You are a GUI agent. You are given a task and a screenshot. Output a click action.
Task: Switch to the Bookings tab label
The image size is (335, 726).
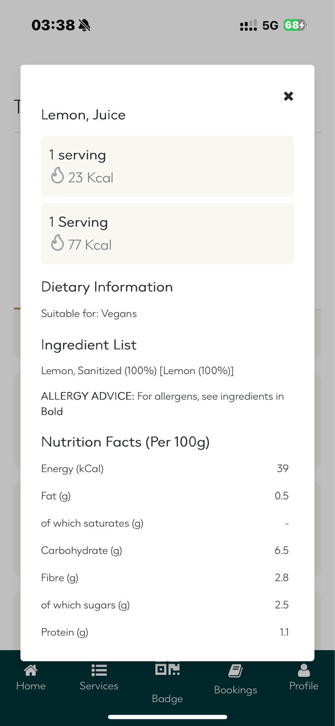point(236,690)
